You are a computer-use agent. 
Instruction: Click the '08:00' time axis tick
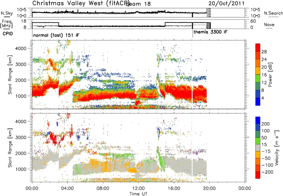pyautogui.click(x=103, y=189)
